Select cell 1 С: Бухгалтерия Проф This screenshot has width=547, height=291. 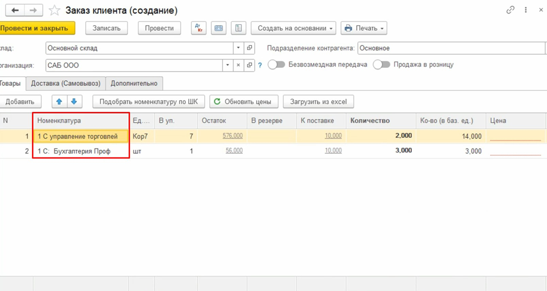coord(81,151)
